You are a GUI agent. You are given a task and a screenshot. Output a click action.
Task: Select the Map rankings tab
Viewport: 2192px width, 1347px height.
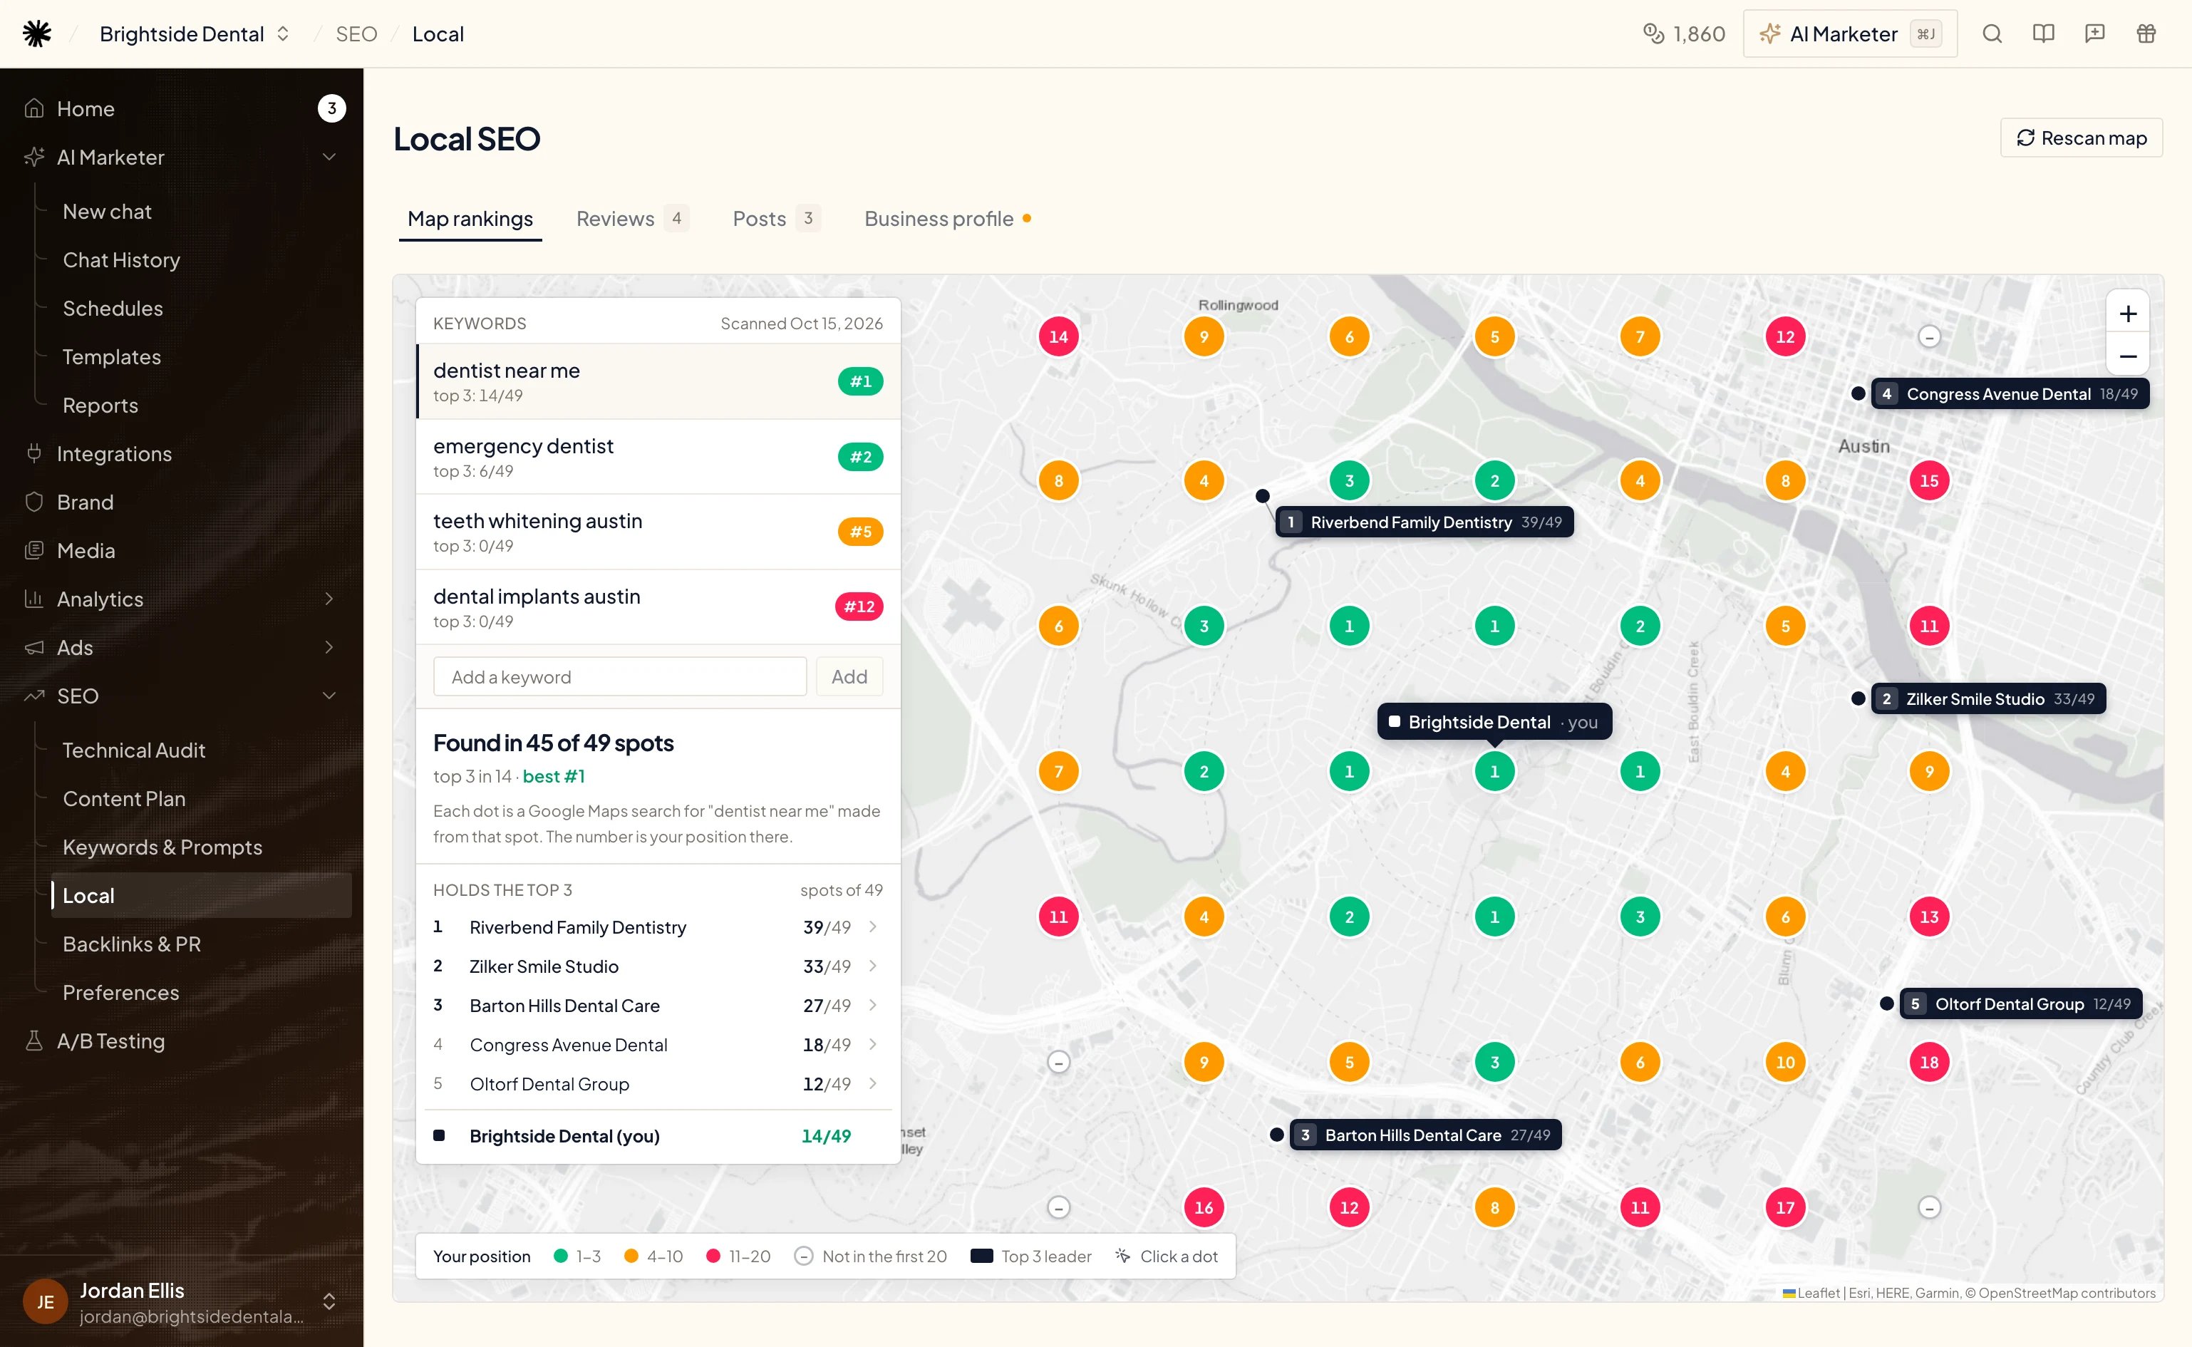(x=470, y=218)
